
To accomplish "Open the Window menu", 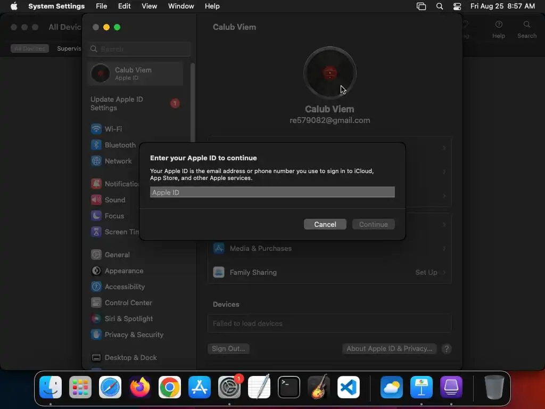I will [181, 6].
